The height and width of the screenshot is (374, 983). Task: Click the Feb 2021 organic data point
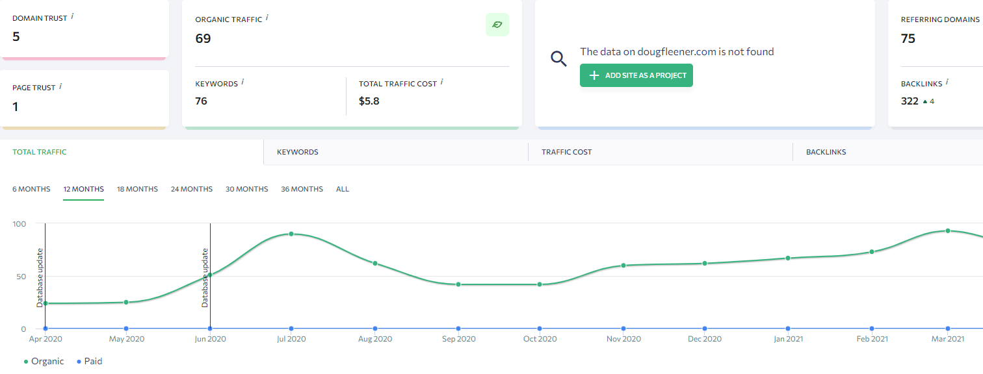pos(872,251)
